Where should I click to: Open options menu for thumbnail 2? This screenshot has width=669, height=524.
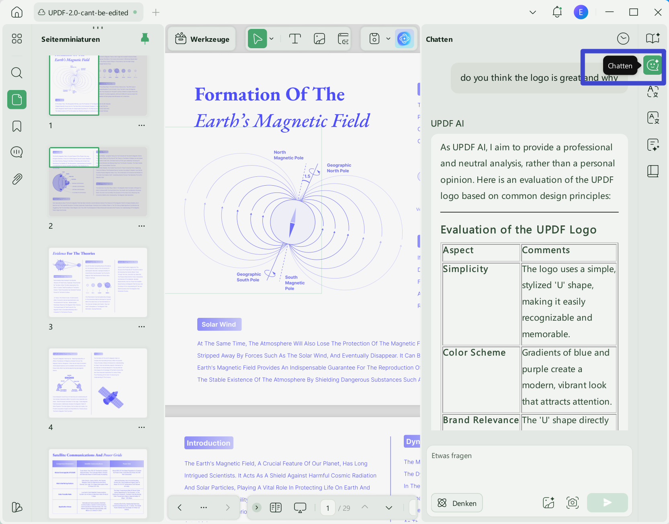(141, 226)
